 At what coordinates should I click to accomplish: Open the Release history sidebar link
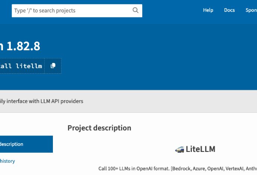(x=7, y=161)
